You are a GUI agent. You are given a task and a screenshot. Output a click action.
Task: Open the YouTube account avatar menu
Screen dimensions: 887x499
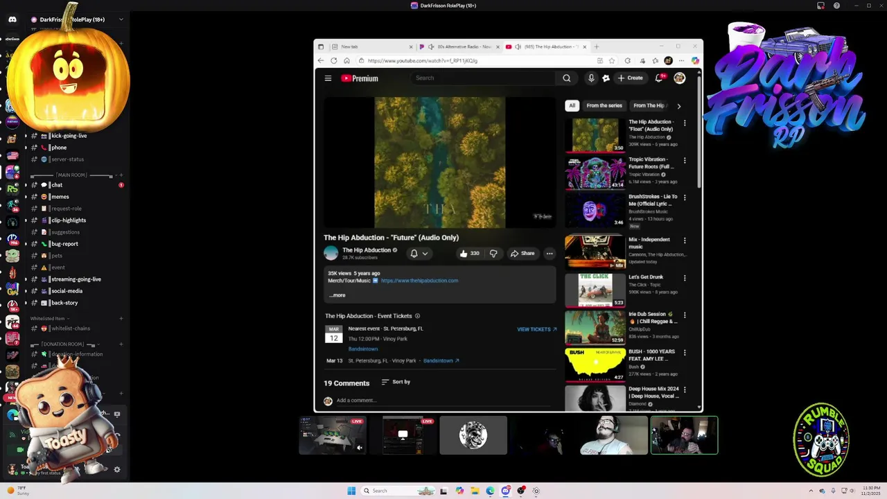tap(679, 78)
